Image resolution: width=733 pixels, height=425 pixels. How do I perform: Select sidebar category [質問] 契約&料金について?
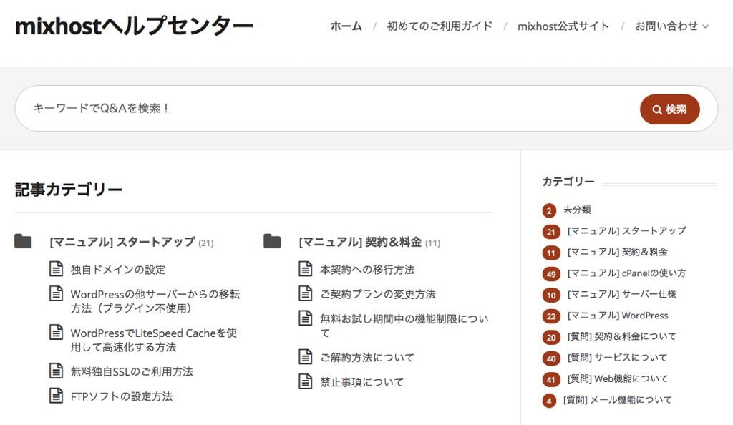click(622, 336)
